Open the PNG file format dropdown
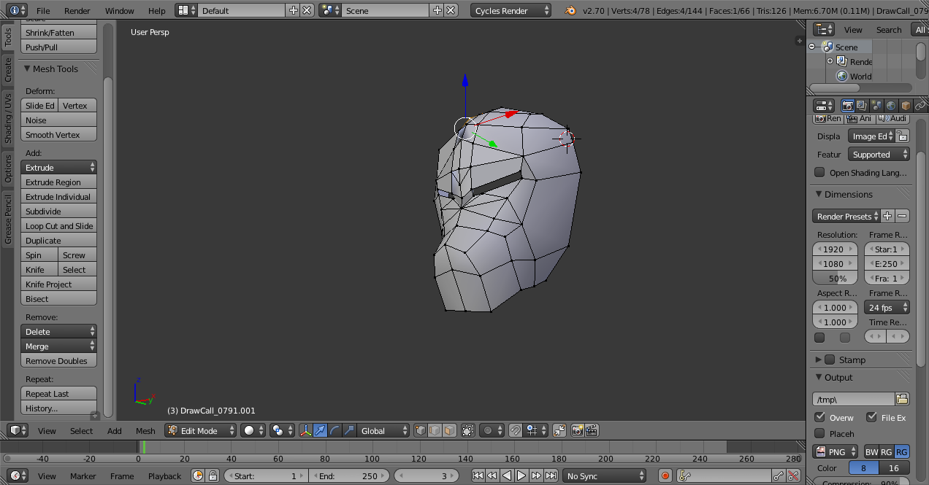 (x=836, y=451)
